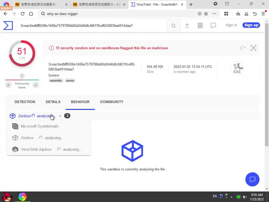Switch to the BEHAVIOR tab

pyautogui.click(x=80, y=102)
